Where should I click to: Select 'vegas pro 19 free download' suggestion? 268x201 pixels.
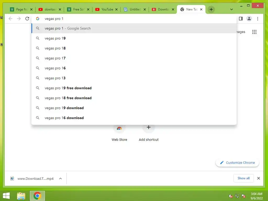pos(134,88)
